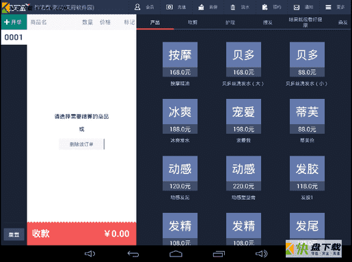
Task: Open the 会员 member icon
Action: pos(137,7)
